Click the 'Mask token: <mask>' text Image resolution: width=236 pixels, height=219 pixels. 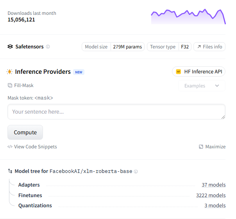click(30, 98)
